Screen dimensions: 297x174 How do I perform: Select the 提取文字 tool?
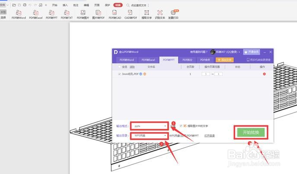[x=147, y=15]
